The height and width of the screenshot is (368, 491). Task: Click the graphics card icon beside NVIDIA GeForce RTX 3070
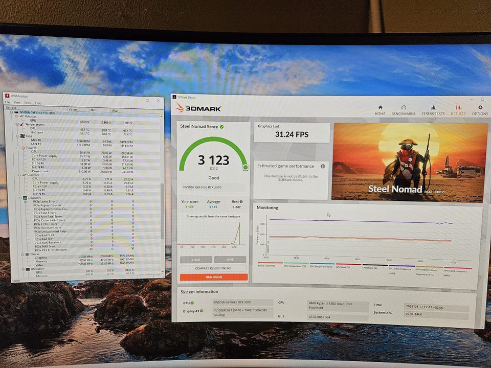point(16,112)
